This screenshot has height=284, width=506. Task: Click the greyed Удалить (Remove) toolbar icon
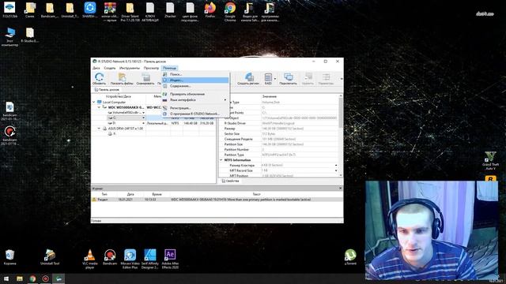[x=308, y=79]
